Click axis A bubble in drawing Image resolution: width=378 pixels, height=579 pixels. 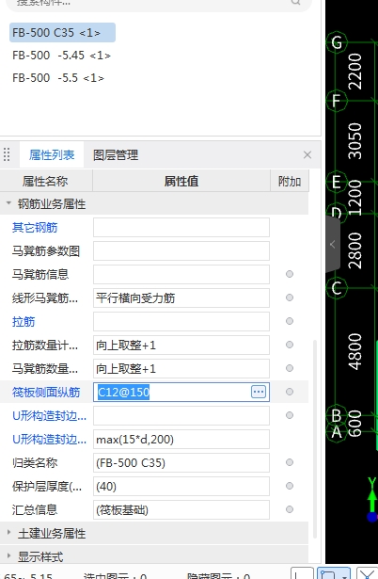tap(337, 431)
